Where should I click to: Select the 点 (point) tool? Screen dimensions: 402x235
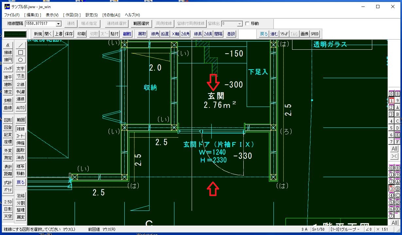[x=8, y=45]
